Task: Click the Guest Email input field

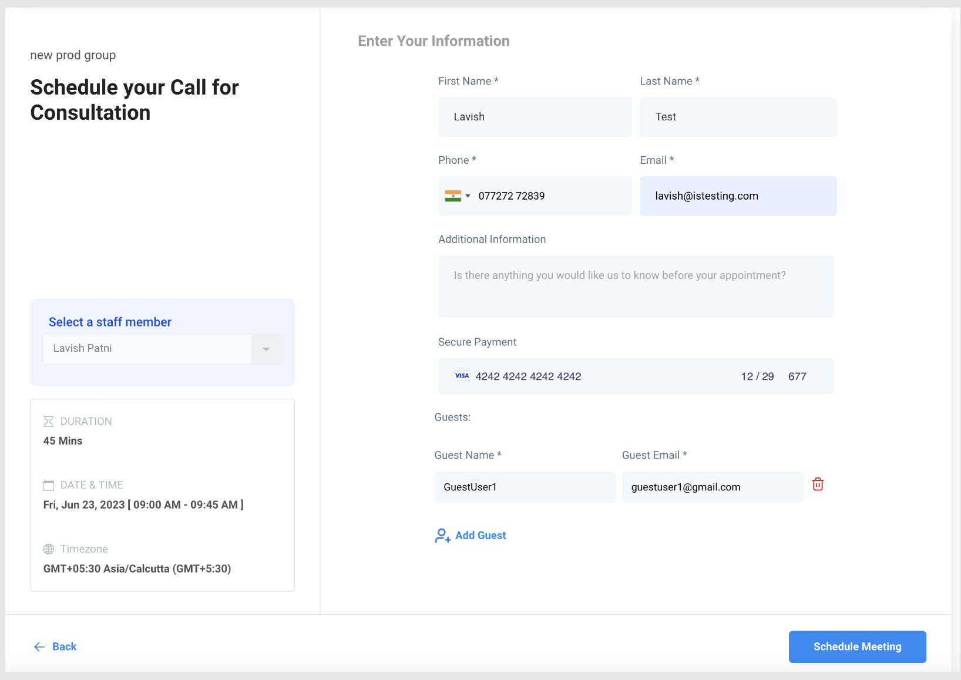Action: 713,487
